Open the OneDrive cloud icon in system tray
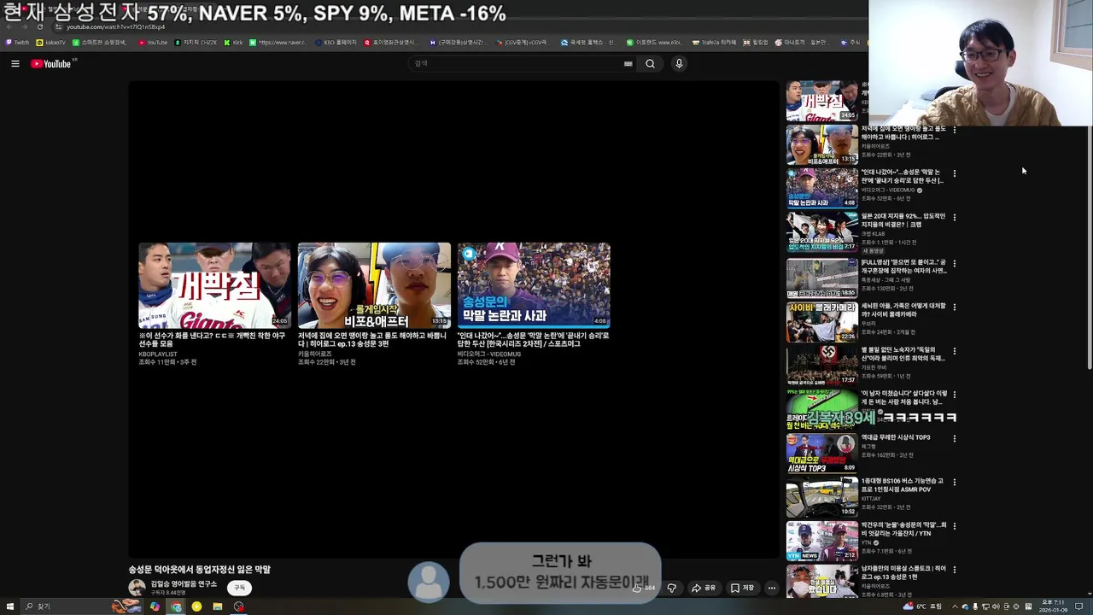The image size is (1093, 615). pyautogui.click(x=965, y=606)
